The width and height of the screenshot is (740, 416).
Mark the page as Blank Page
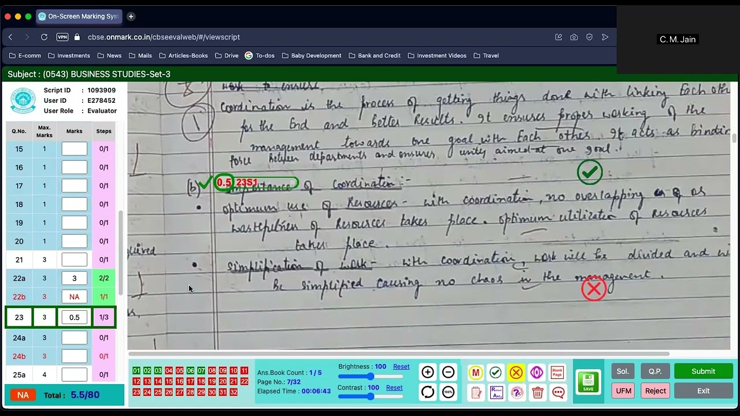click(557, 373)
